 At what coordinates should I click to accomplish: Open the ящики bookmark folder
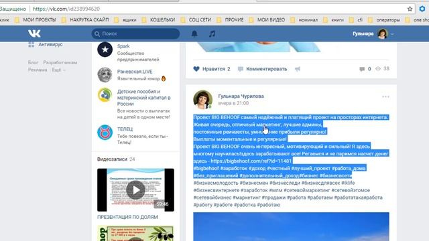[125, 19]
